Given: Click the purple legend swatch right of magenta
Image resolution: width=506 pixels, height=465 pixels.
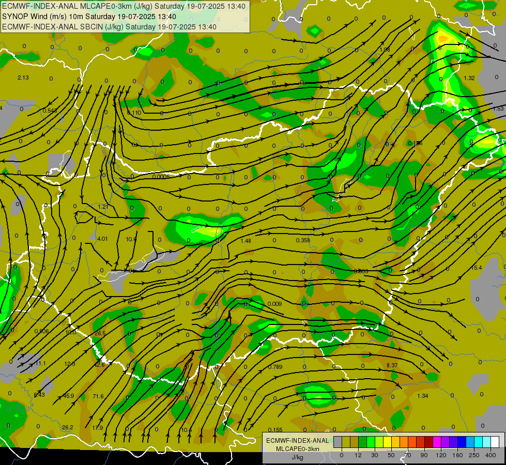Looking at the screenshot, I should (446, 442).
